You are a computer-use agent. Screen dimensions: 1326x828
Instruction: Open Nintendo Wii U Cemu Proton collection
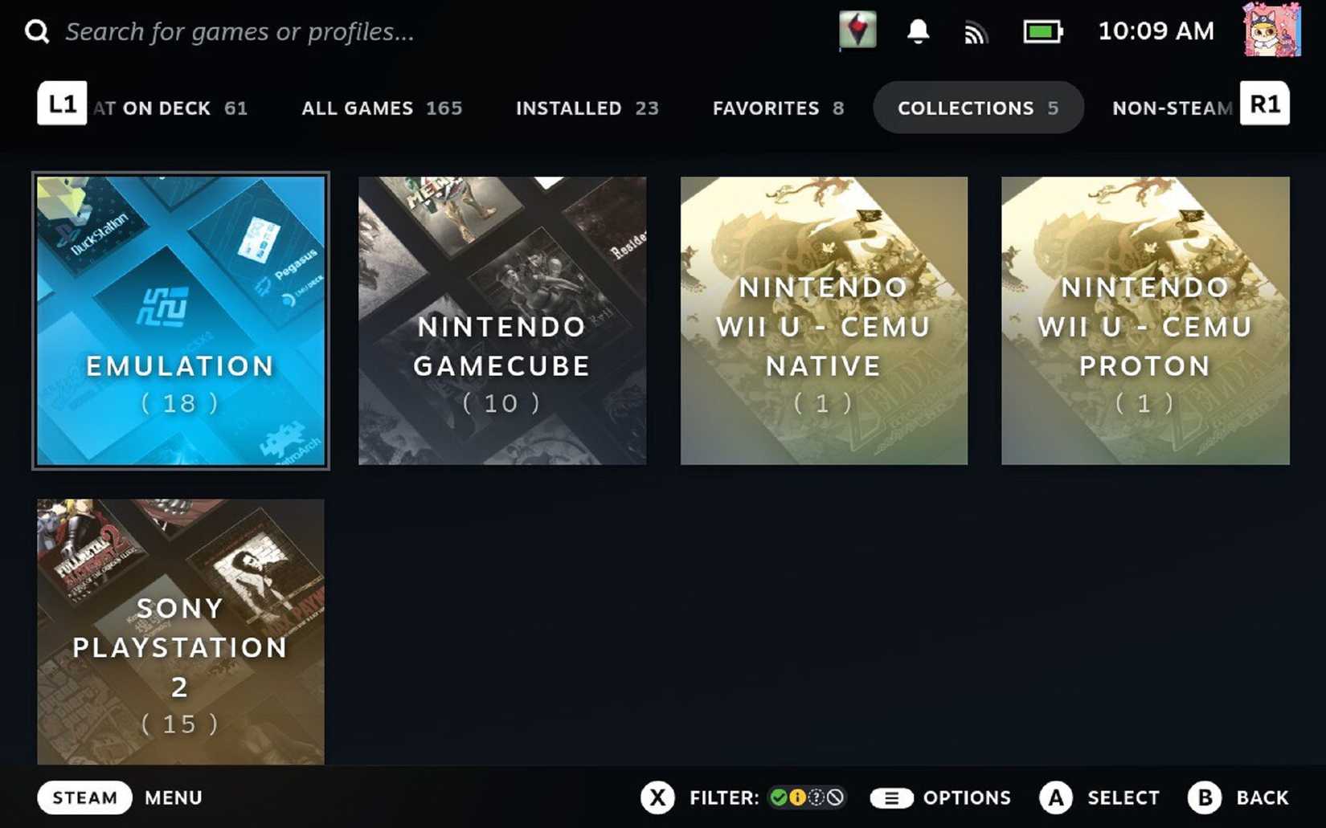tap(1145, 320)
